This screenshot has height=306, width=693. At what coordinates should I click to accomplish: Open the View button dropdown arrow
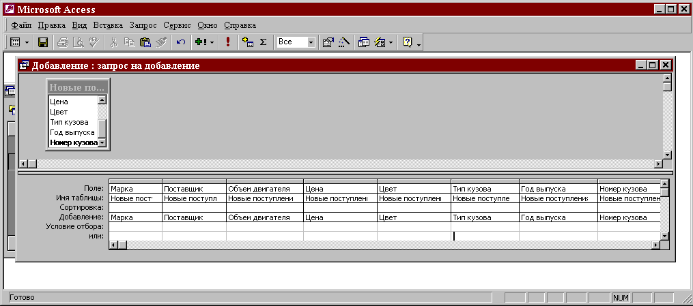pos(27,42)
